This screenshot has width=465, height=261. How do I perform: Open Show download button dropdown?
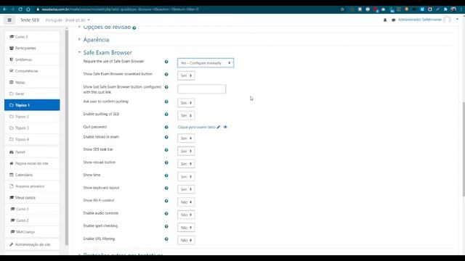pos(186,75)
